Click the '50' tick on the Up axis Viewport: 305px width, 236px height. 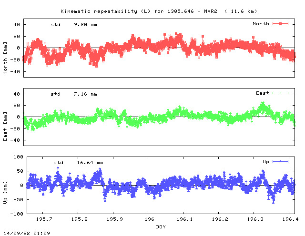coord(20,171)
